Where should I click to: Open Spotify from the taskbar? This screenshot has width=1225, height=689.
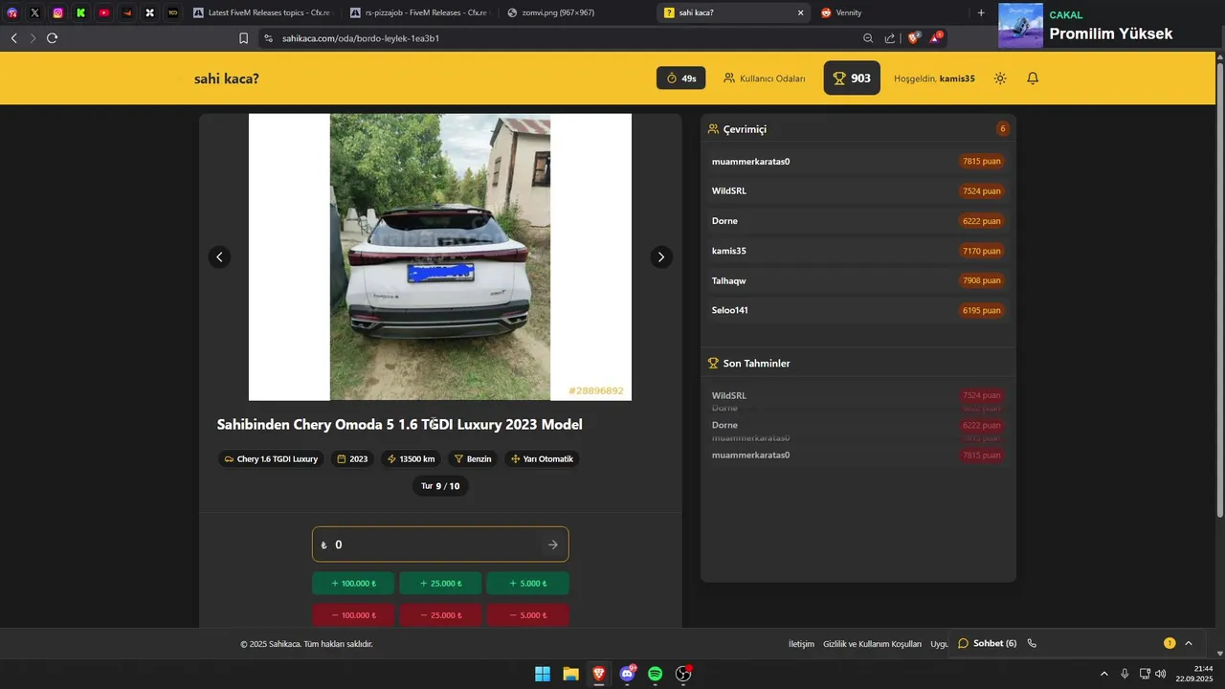pyautogui.click(x=655, y=674)
